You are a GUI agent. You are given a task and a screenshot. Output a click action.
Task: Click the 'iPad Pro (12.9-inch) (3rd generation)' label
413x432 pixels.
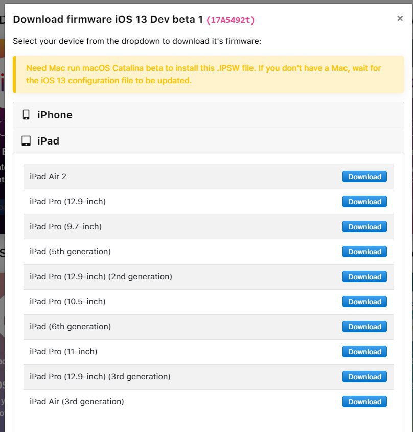click(x=100, y=377)
